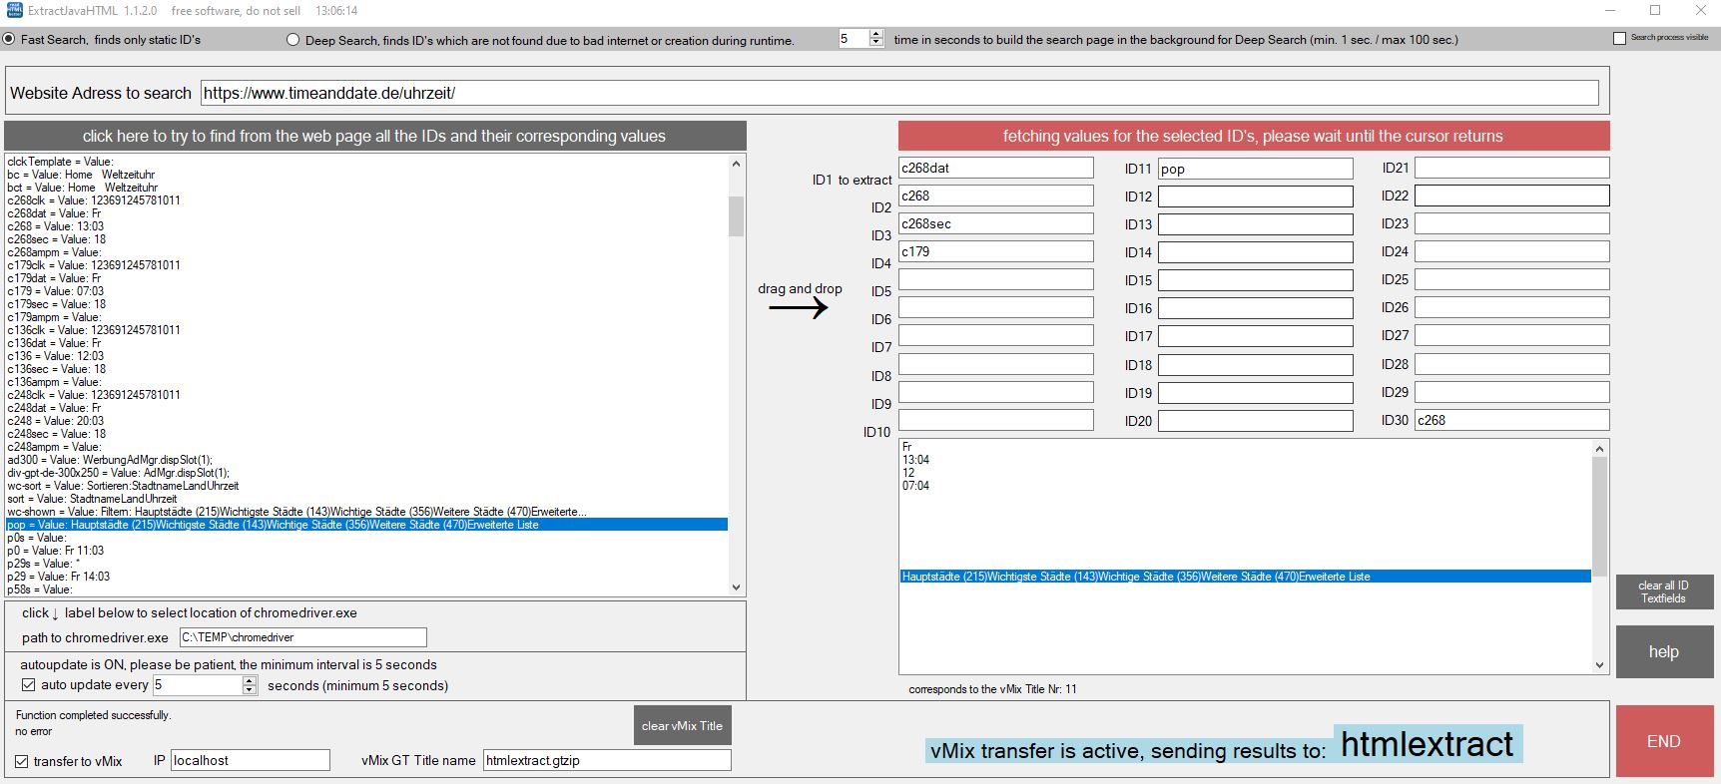Enable the Search process visible checkbox
The image size is (1721, 784).
(x=1619, y=38)
